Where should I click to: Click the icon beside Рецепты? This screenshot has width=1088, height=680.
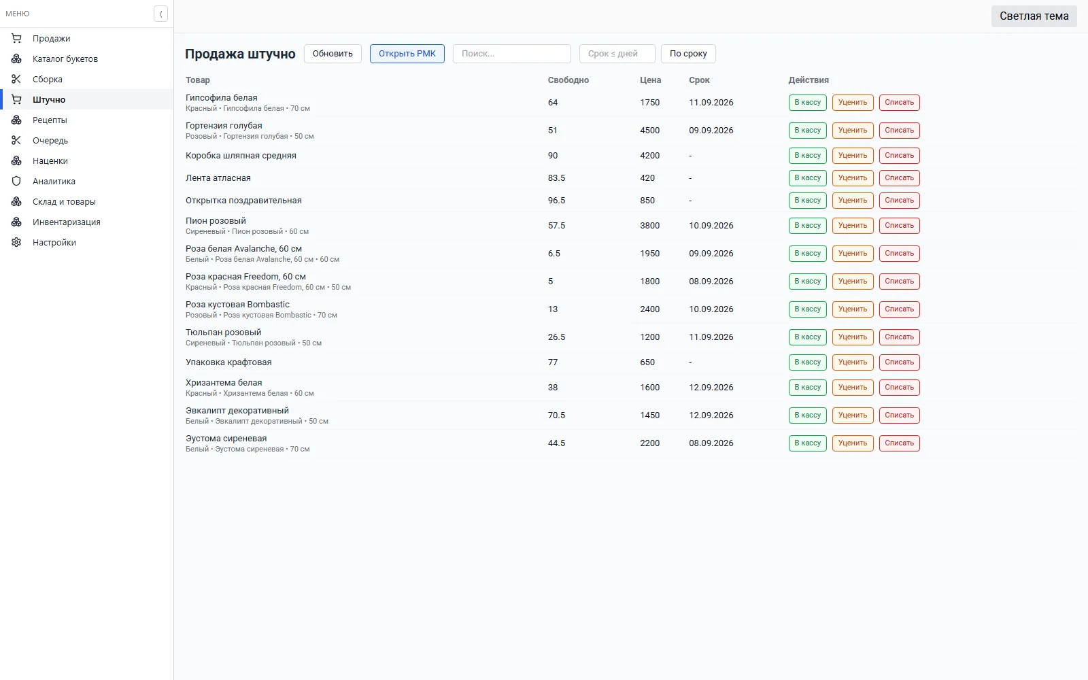point(16,120)
